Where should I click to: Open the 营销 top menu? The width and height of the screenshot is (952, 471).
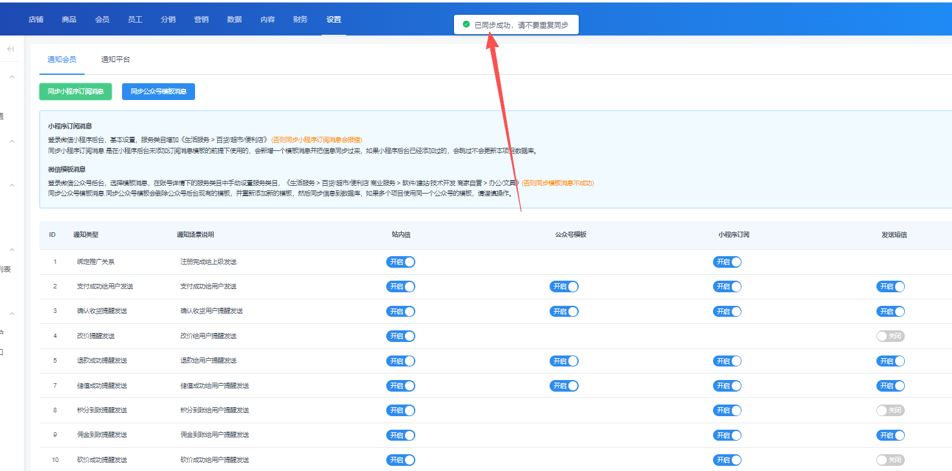tap(201, 19)
